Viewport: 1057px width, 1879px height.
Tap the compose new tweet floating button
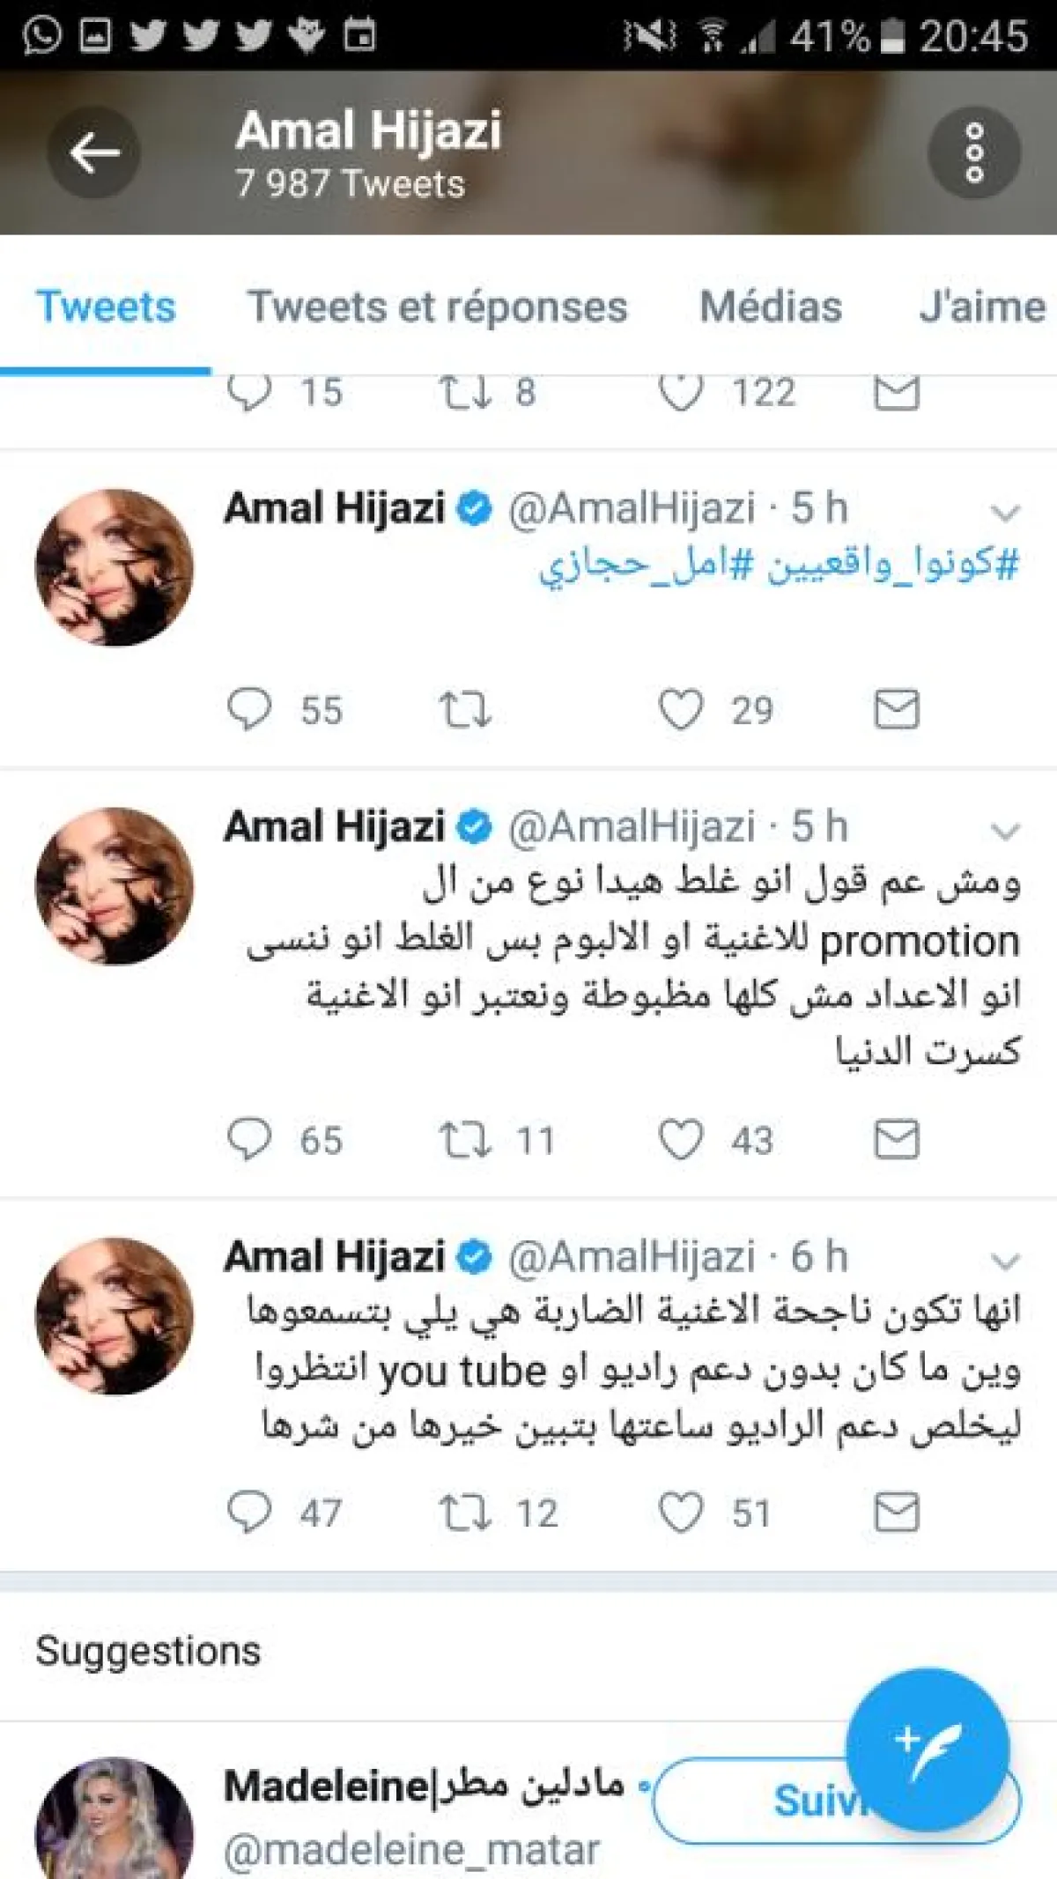pyautogui.click(x=927, y=1750)
